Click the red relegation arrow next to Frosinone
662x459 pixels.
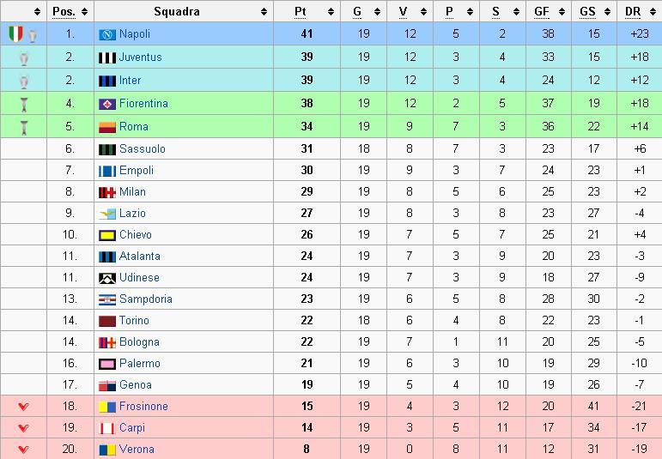click(x=24, y=407)
